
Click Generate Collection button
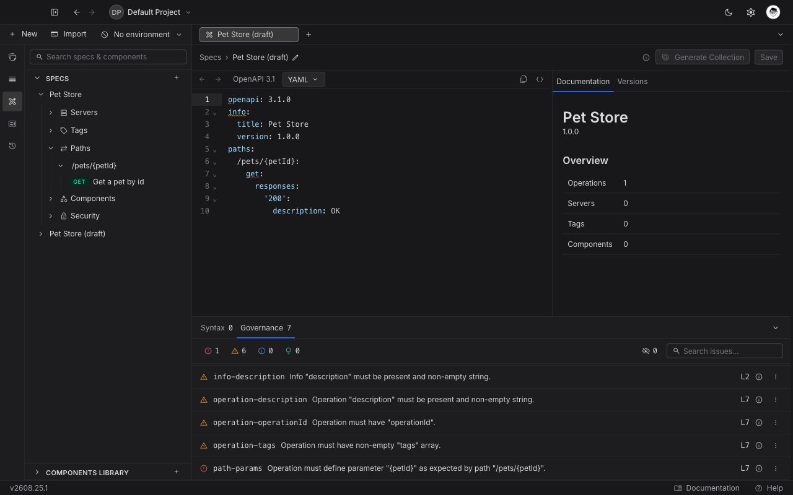703,58
